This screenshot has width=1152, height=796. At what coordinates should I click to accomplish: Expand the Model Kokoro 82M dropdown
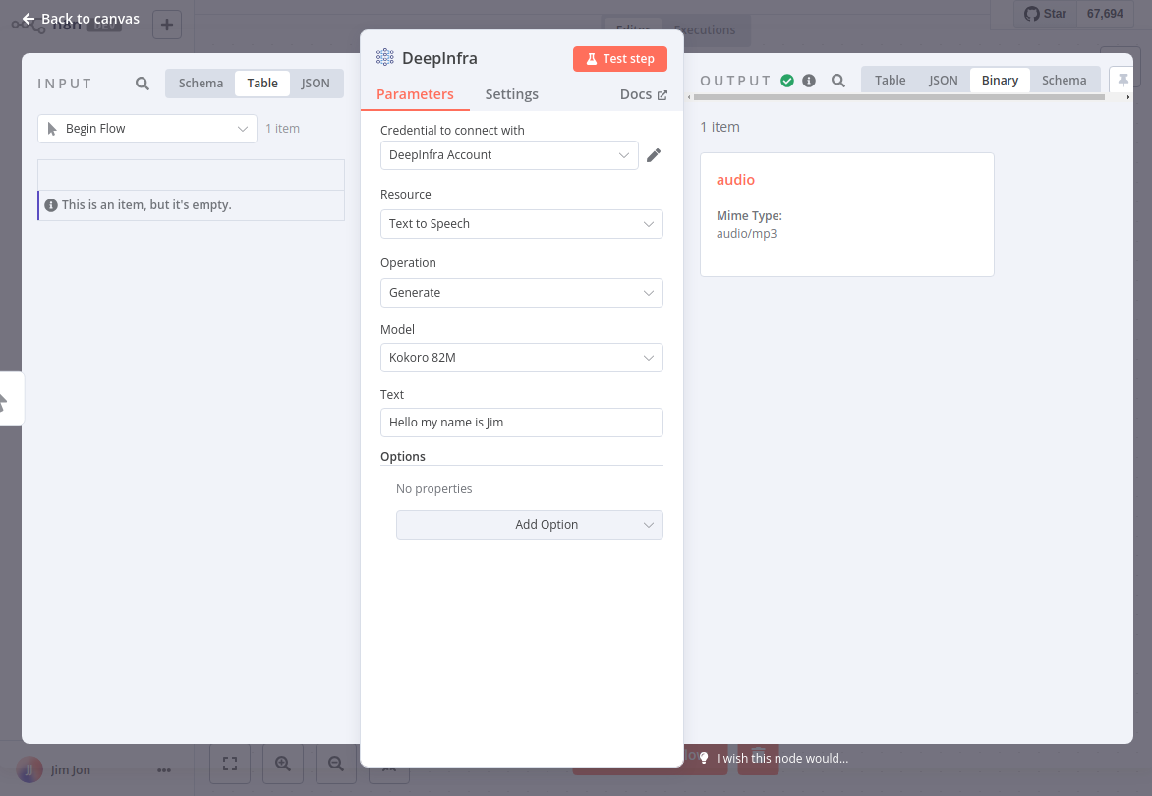[x=522, y=358]
